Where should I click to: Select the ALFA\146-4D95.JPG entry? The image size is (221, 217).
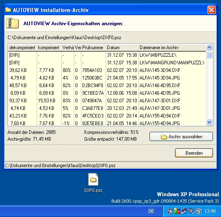107,93
